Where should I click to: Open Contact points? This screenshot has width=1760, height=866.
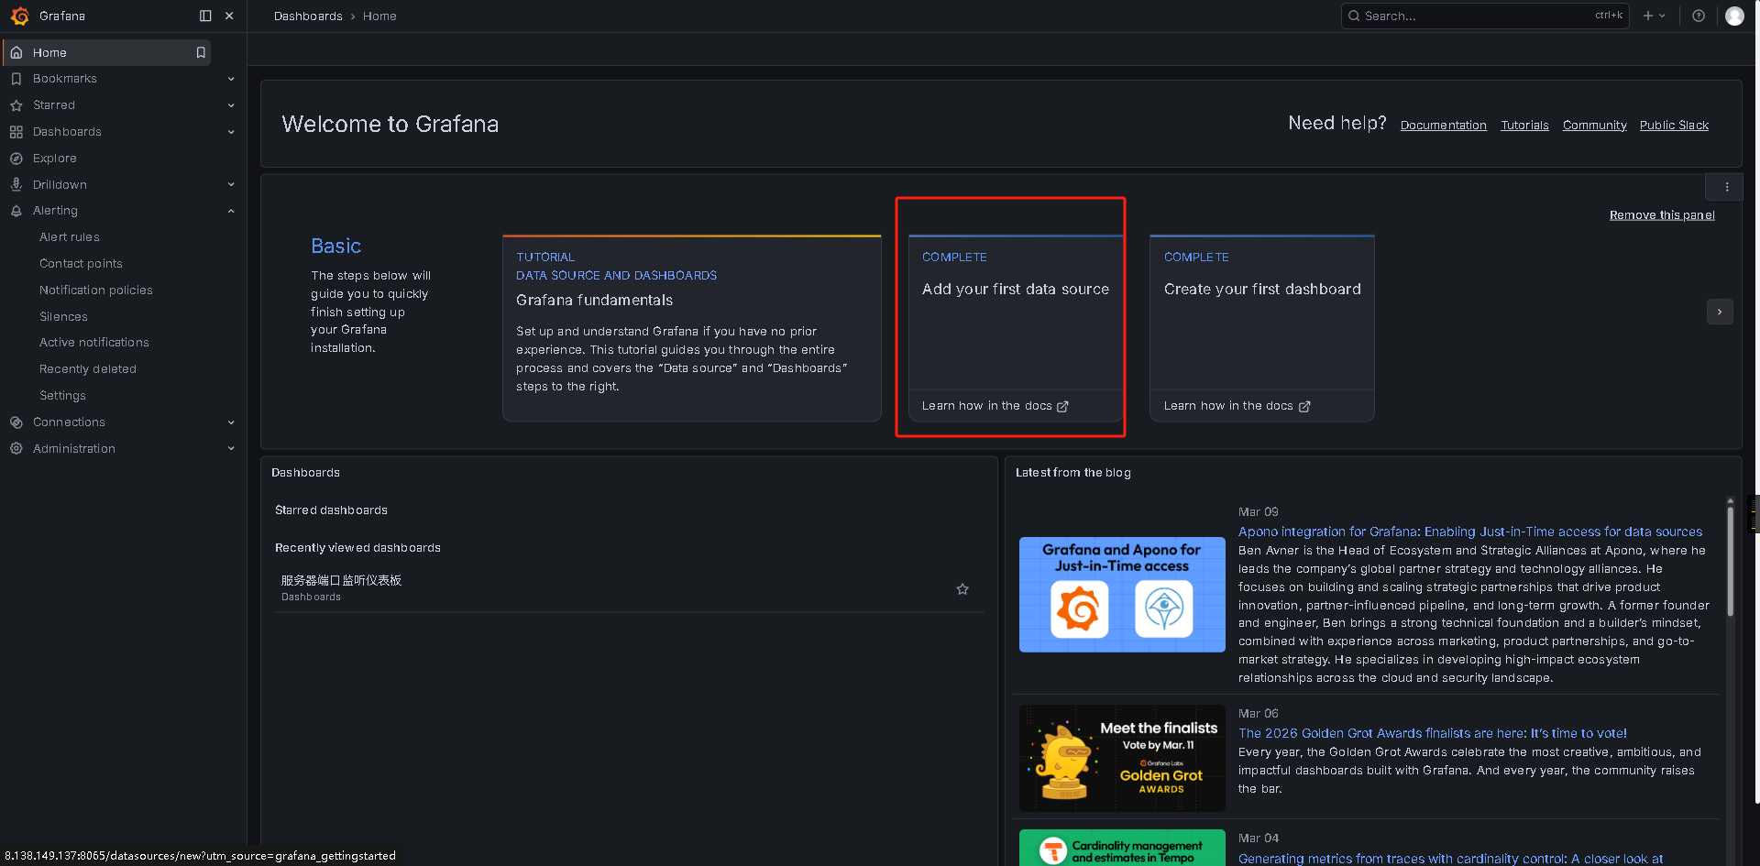click(x=81, y=264)
